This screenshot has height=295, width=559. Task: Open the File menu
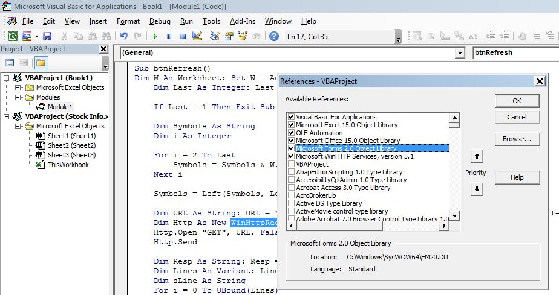pos(27,21)
